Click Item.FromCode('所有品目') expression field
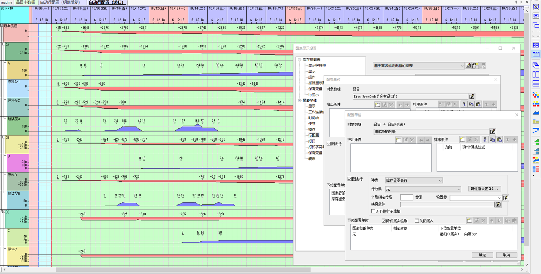 click(410, 96)
